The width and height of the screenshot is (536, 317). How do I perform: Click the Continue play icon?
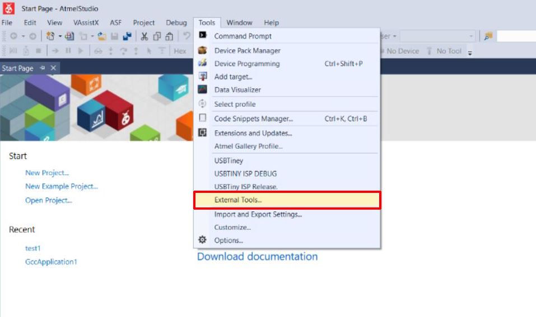coord(81,51)
